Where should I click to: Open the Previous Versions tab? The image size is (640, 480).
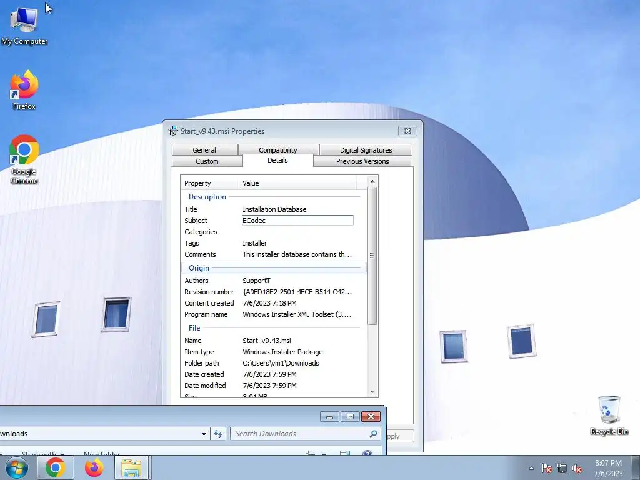coord(362,161)
